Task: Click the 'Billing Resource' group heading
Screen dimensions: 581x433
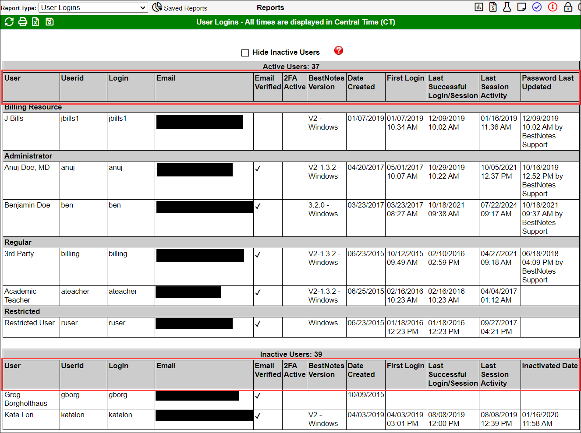Action: tap(33, 107)
